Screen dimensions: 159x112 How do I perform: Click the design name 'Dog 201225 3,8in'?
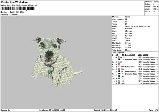(17, 12)
